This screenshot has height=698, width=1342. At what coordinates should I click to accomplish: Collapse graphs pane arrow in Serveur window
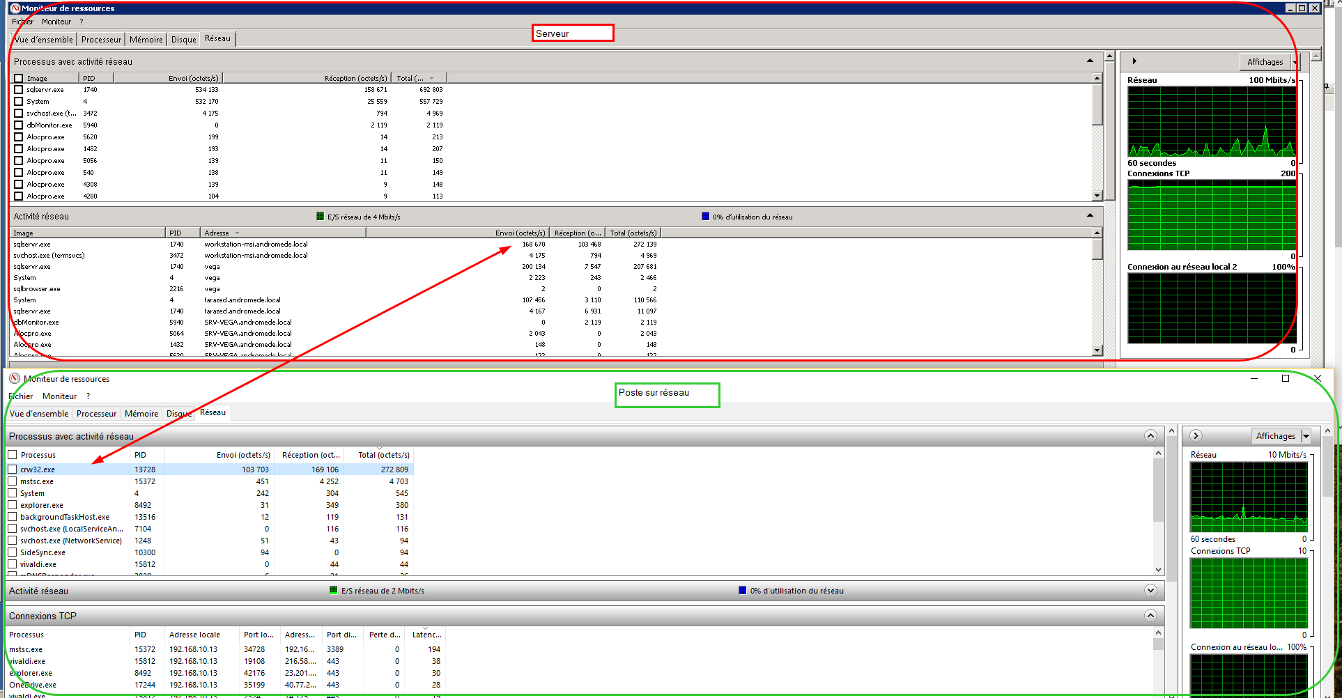tap(1134, 61)
